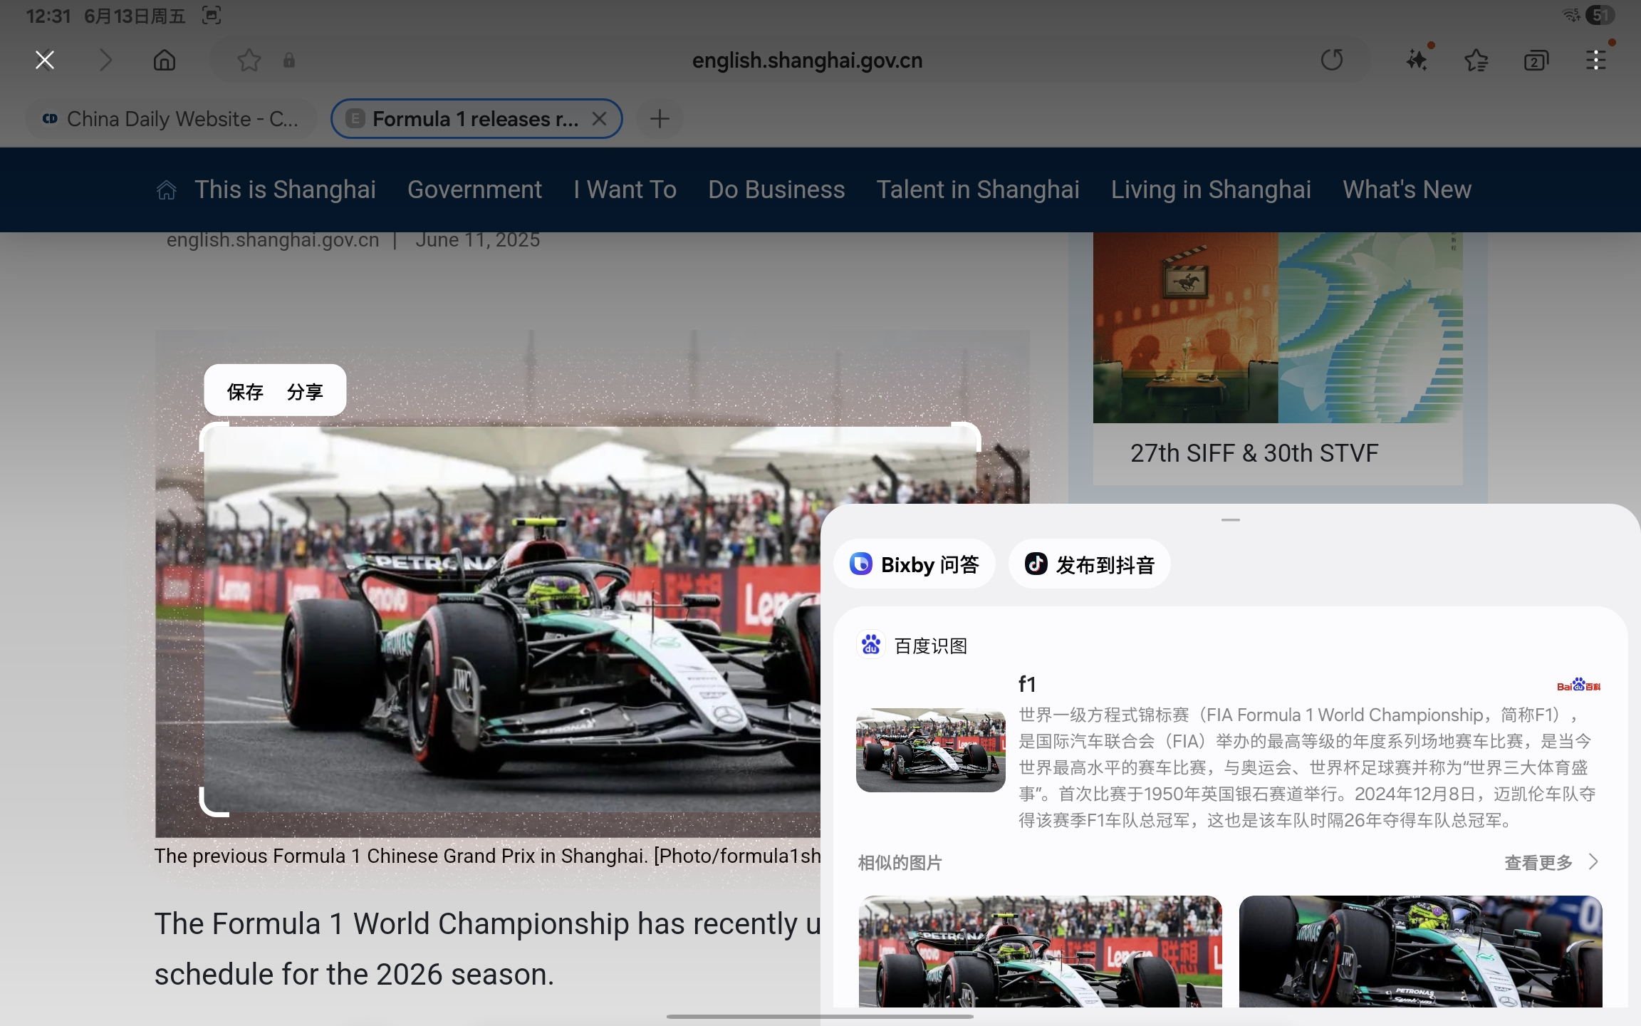This screenshot has width=1641, height=1026.
Task: Open the What's New menu
Action: 1407,190
